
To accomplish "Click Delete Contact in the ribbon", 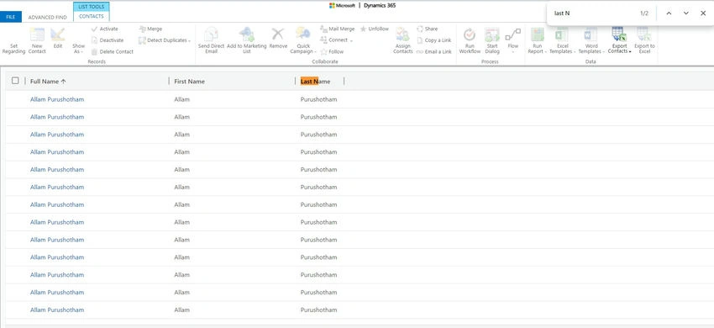I will [112, 51].
